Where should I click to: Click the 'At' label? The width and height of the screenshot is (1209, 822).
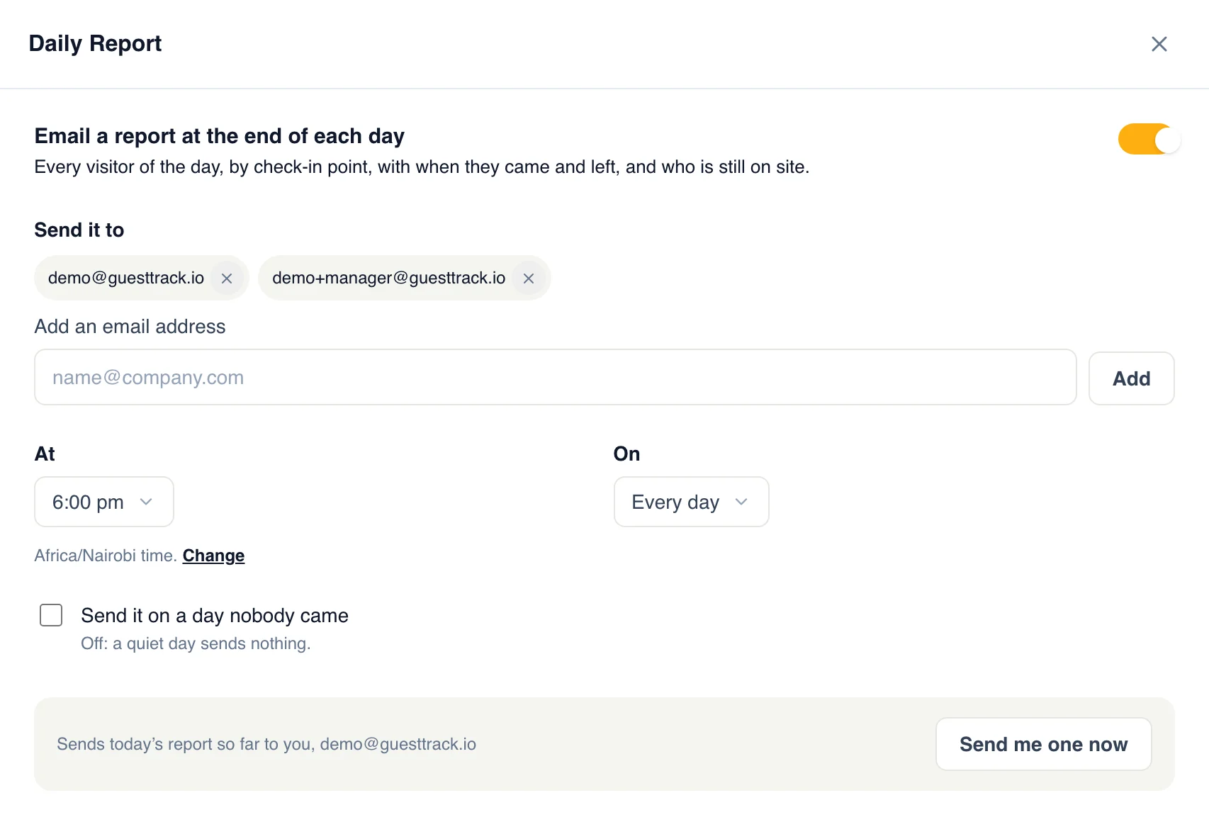click(45, 454)
